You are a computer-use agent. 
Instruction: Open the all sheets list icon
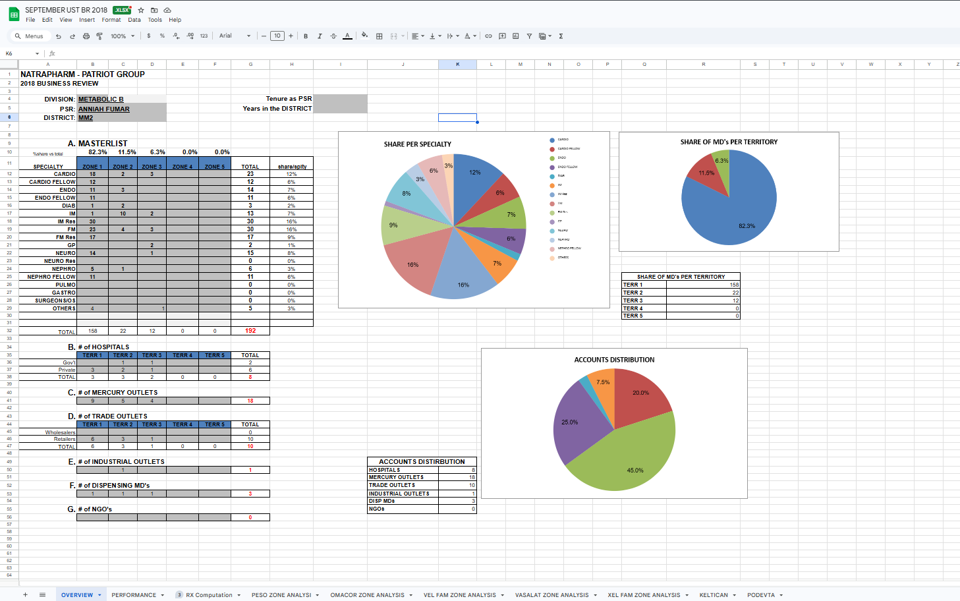[42, 594]
